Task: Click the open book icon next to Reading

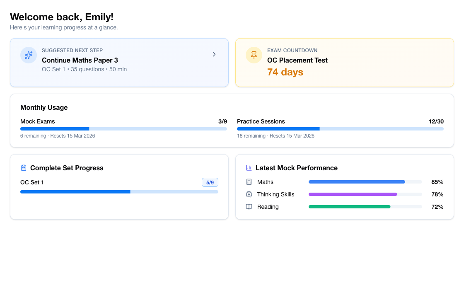Action: 249,207
